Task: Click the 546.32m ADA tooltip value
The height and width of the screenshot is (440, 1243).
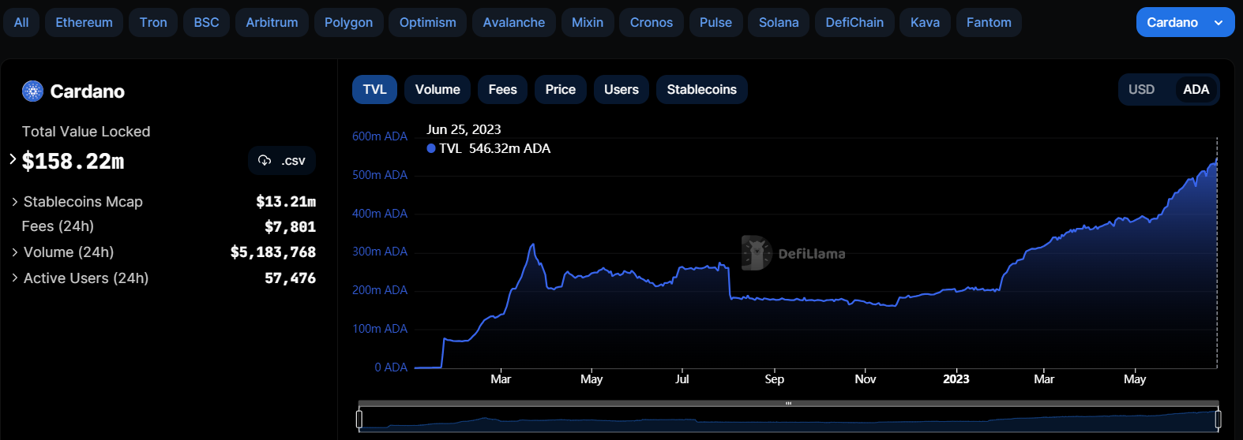Action: pos(509,148)
